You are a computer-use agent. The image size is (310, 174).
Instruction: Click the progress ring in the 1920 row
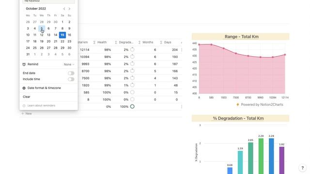point(132,85)
